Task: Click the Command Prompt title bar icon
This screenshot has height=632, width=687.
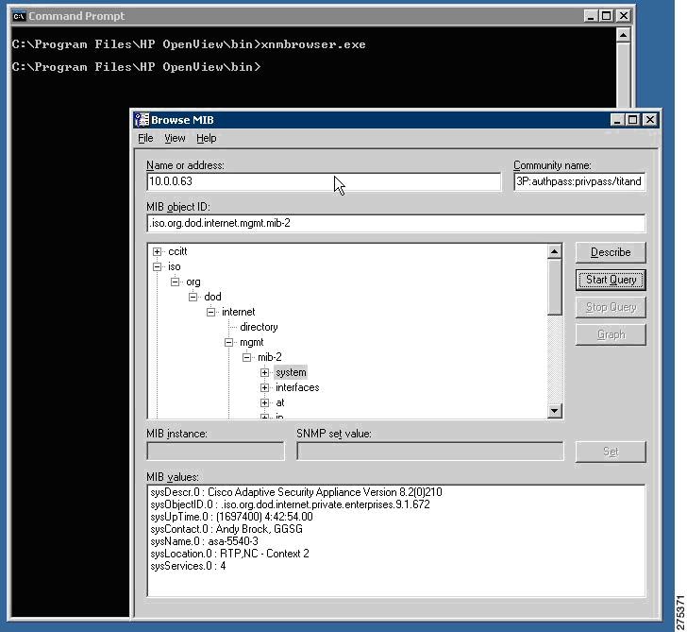Action: point(19,16)
